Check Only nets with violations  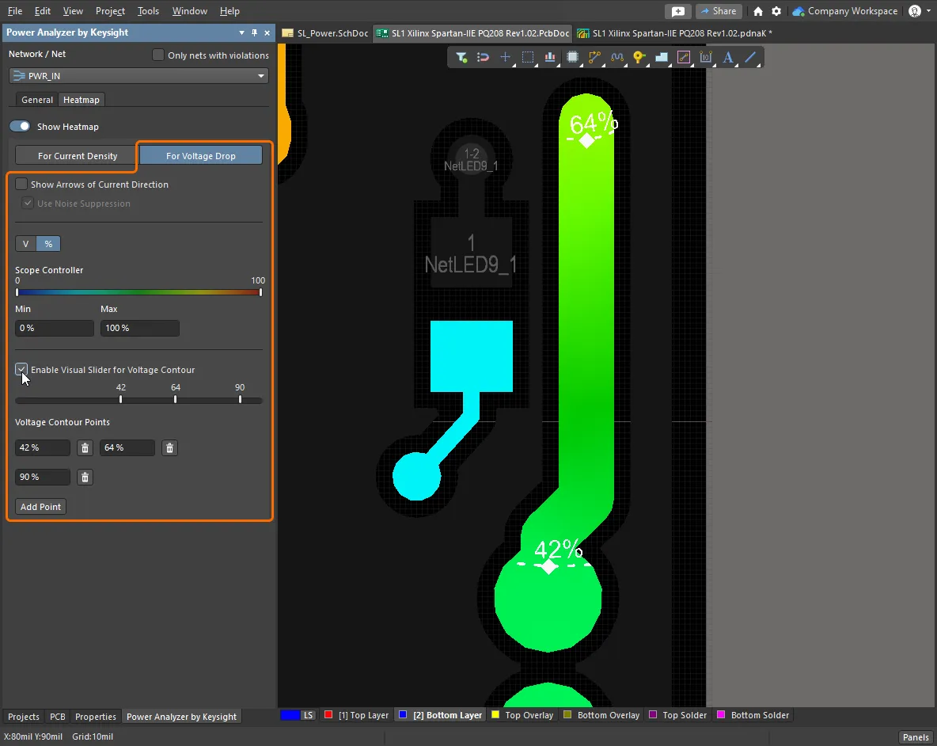click(158, 55)
